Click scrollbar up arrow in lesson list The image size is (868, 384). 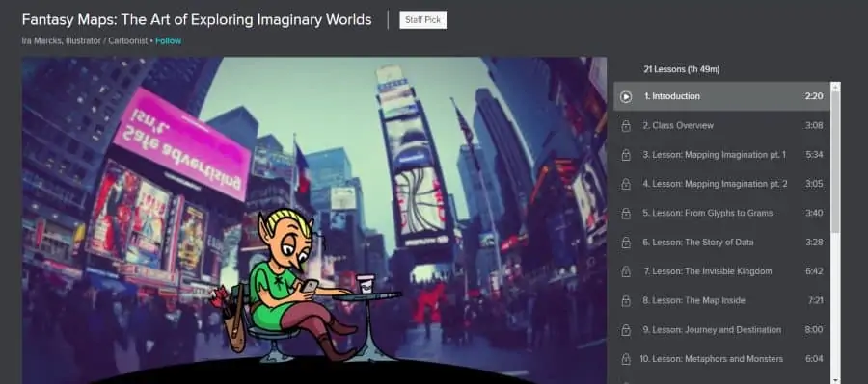835,86
